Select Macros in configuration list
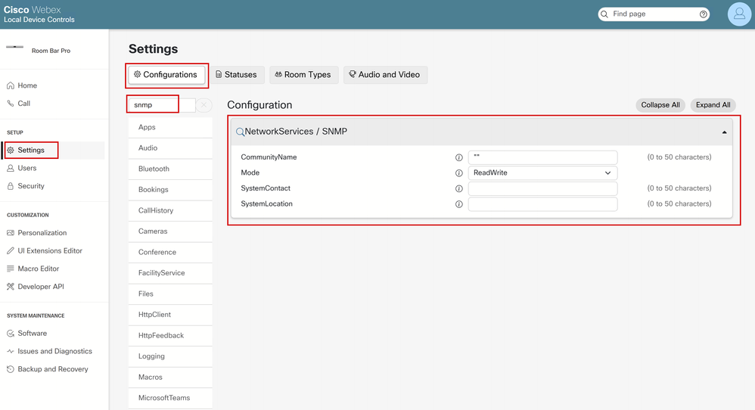 170,377
